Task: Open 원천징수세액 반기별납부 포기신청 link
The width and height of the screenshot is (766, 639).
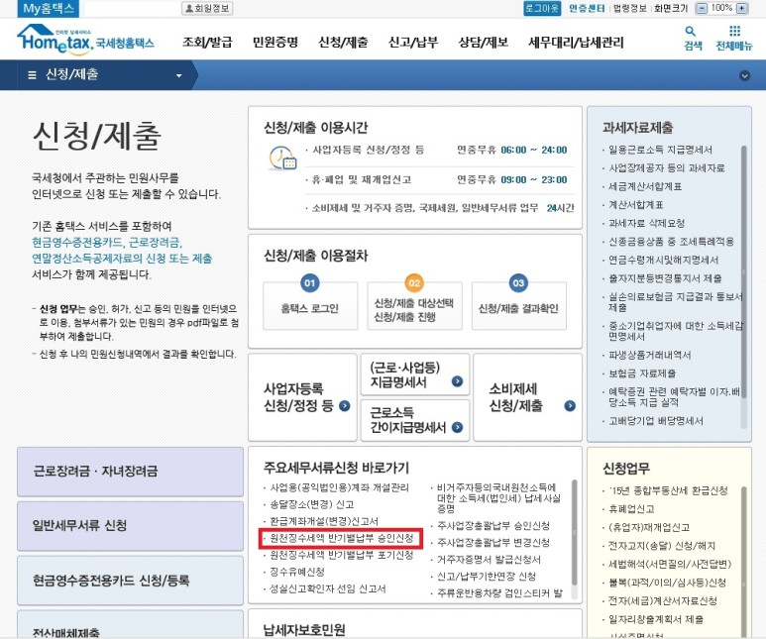Action: tap(342, 555)
